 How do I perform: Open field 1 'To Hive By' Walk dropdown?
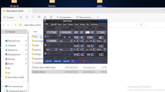coord(90,37)
